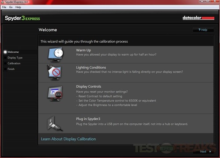
Task: Select the Welcome step in sidebar
Action: [x=13, y=52]
